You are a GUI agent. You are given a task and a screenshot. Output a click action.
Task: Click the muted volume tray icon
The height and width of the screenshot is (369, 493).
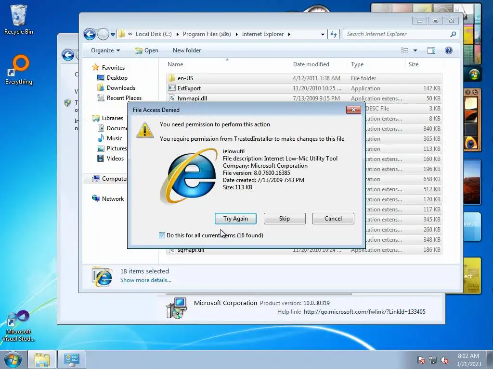(444, 359)
